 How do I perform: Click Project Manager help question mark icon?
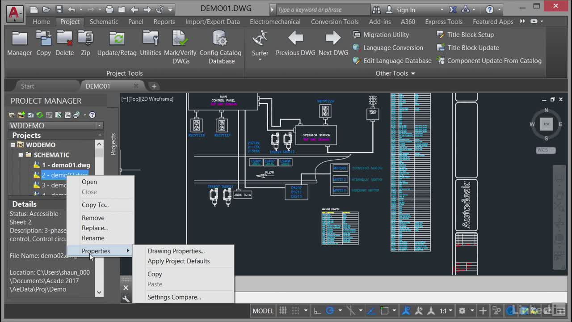(x=92, y=115)
